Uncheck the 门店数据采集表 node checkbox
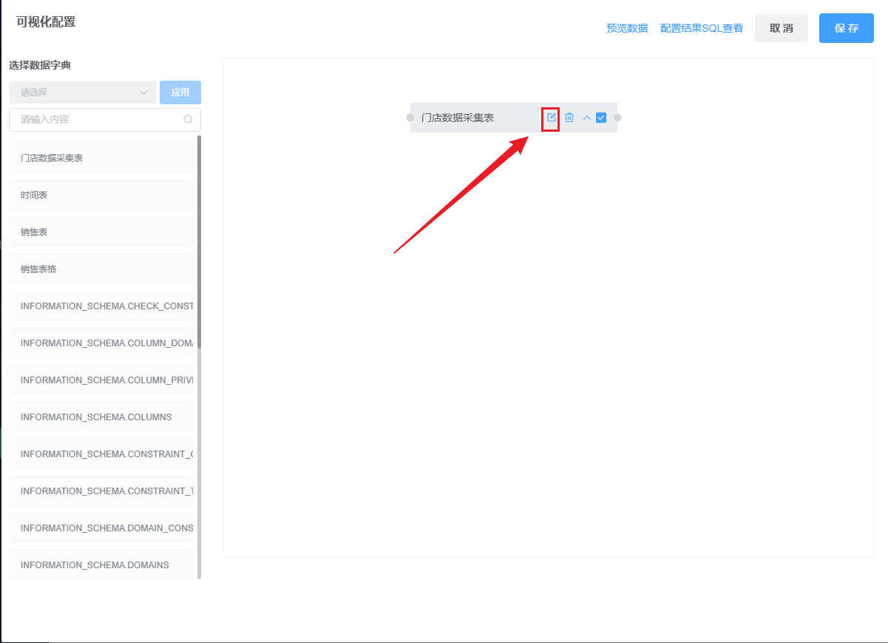Screen dimensions: 888x643 601,118
